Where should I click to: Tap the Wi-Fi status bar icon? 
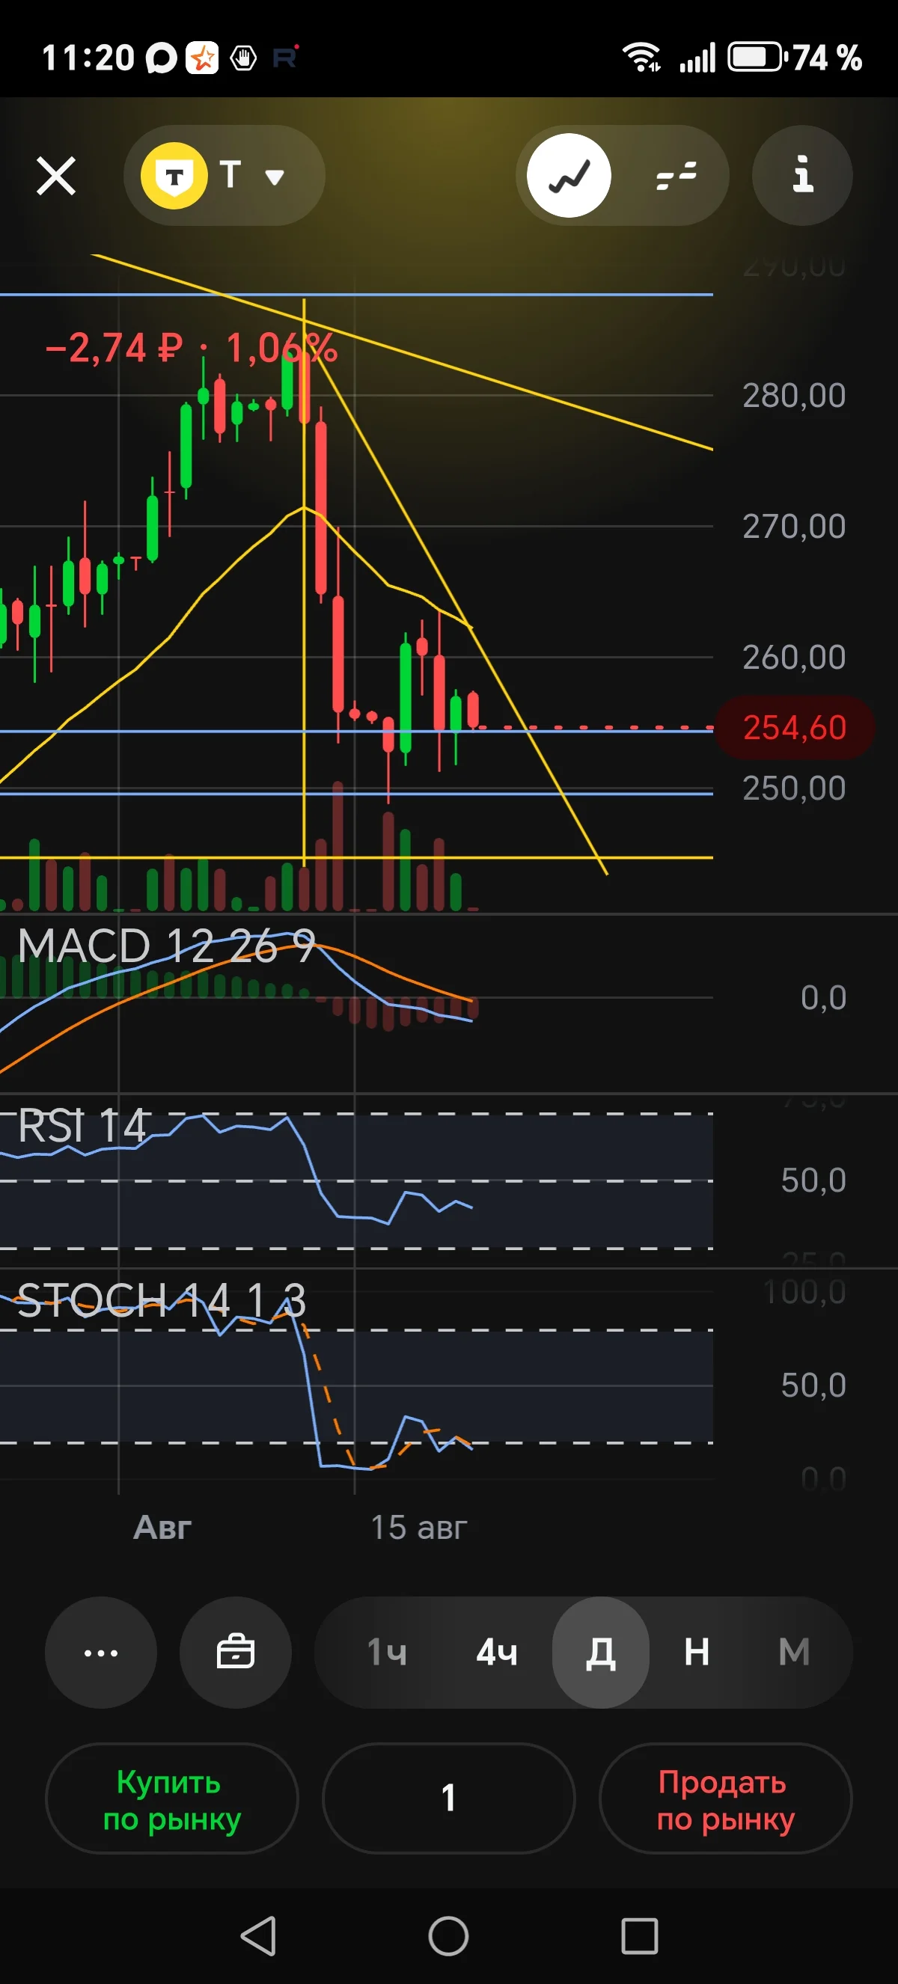point(641,57)
